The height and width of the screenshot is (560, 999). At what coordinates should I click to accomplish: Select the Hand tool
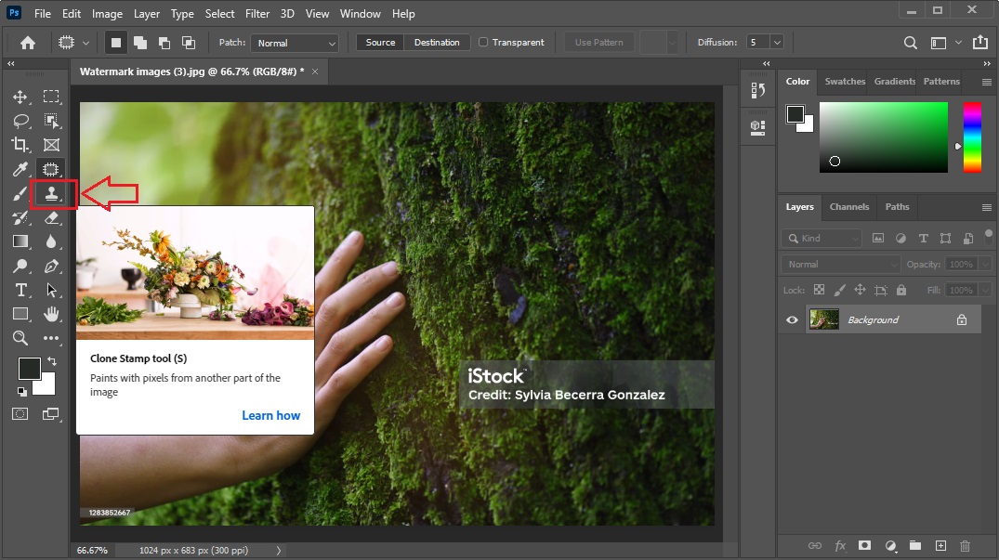coord(52,314)
